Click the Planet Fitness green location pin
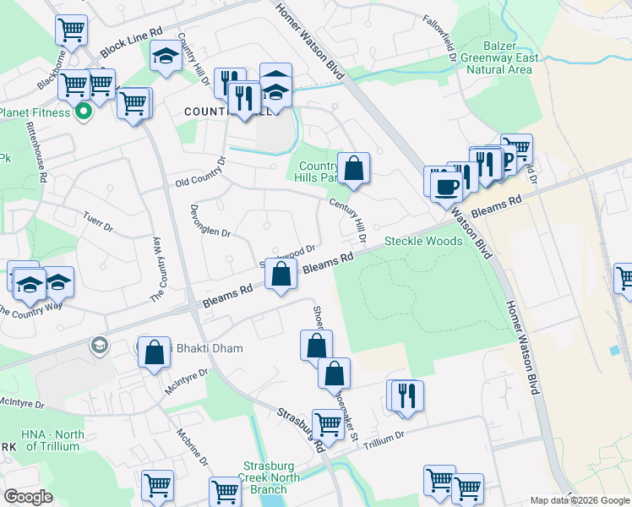 pyautogui.click(x=84, y=112)
